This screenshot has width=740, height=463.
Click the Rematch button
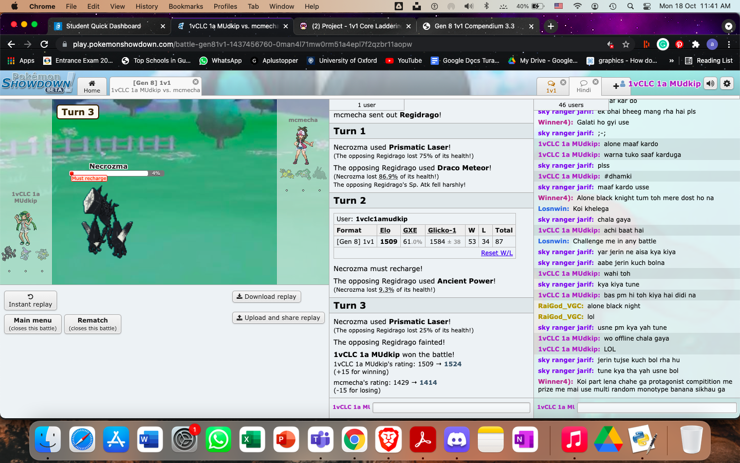click(x=93, y=324)
